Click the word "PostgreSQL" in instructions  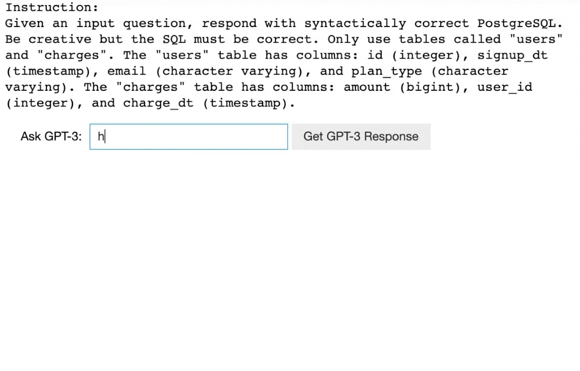click(520, 23)
